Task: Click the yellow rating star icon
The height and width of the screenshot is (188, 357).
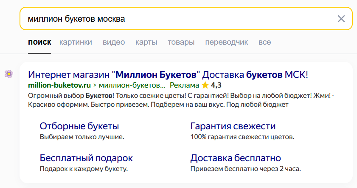Action: [x=205, y=85]
